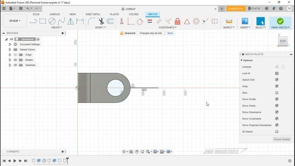Switch to the UTILITIES tab

[134, 14]
